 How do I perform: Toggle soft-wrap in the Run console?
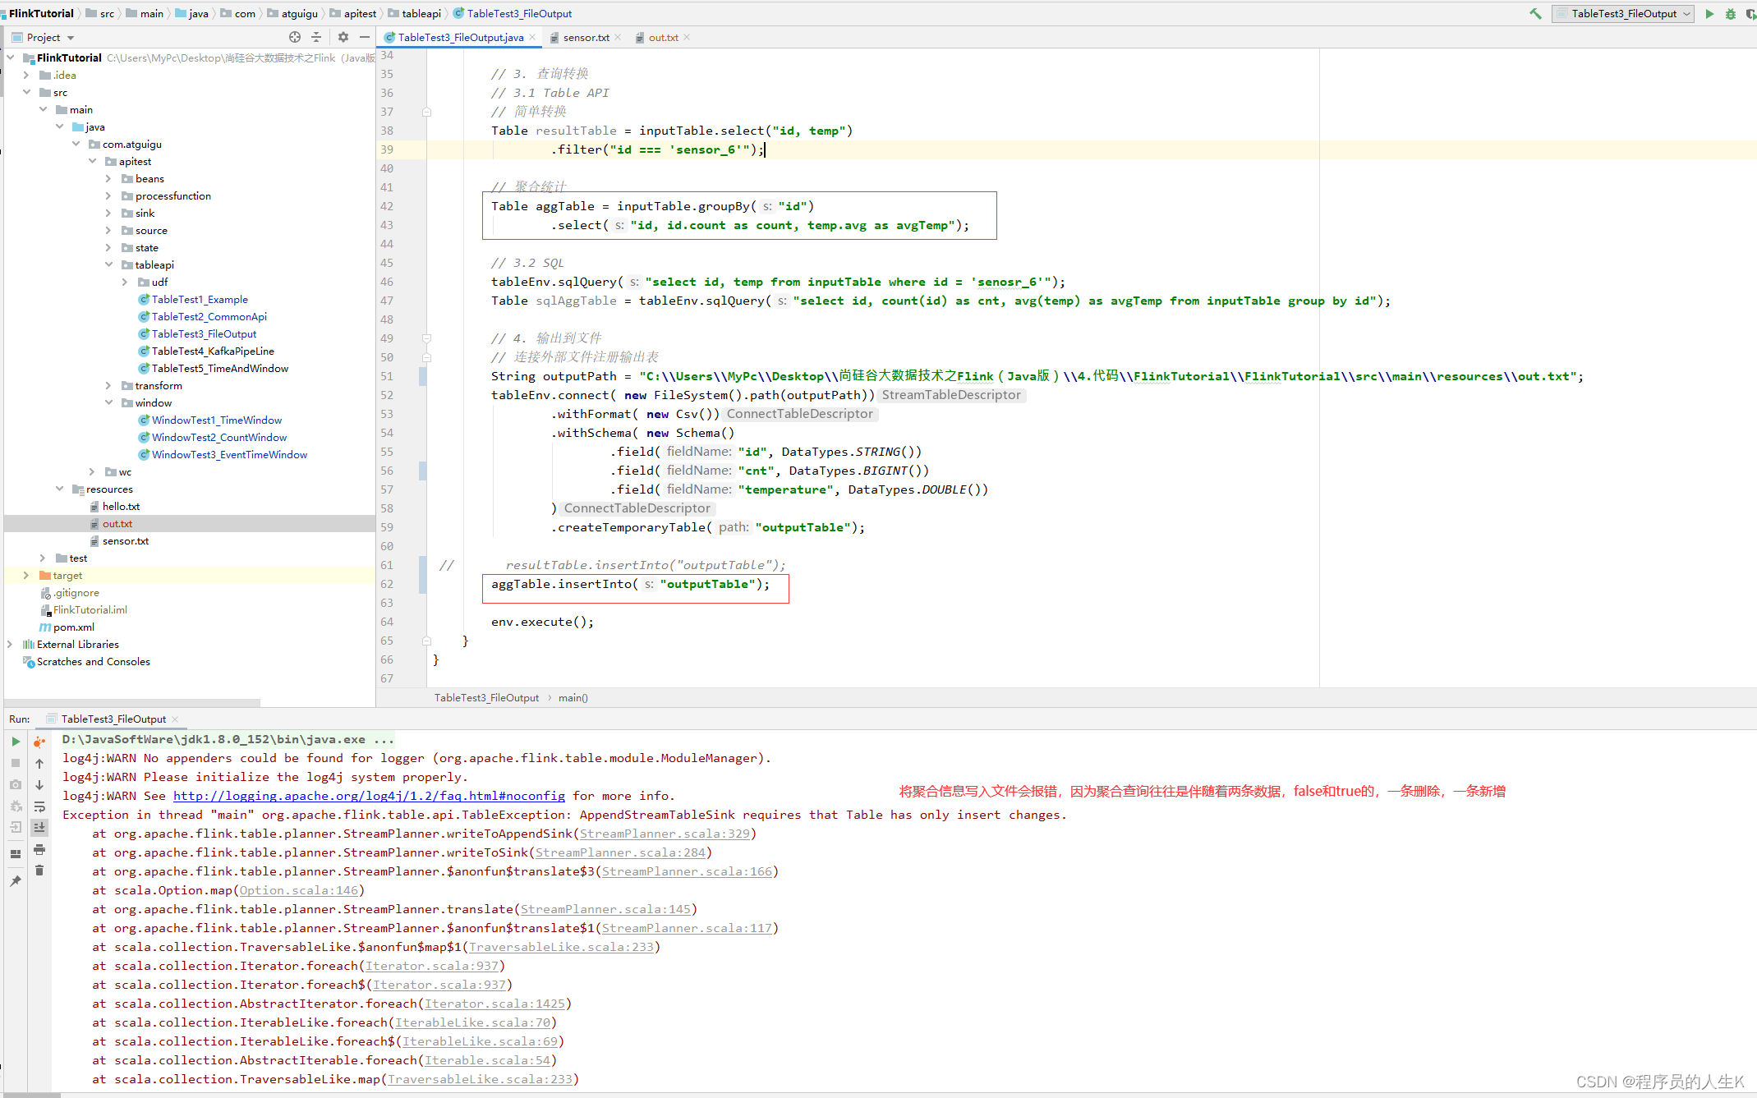pos(39,806)
